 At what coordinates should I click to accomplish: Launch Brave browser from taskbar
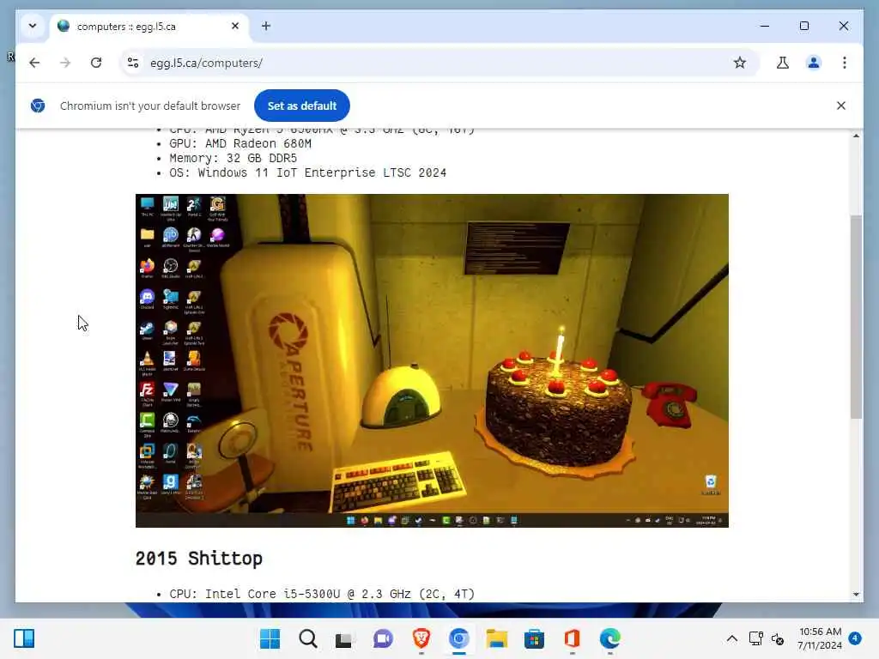(x=421, y=638)
